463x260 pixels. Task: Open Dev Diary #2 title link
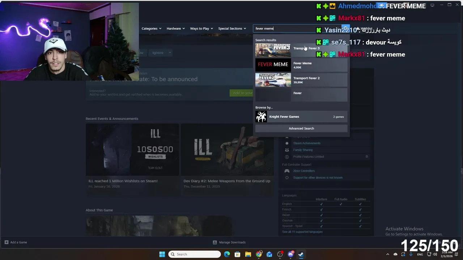(227, 181)
